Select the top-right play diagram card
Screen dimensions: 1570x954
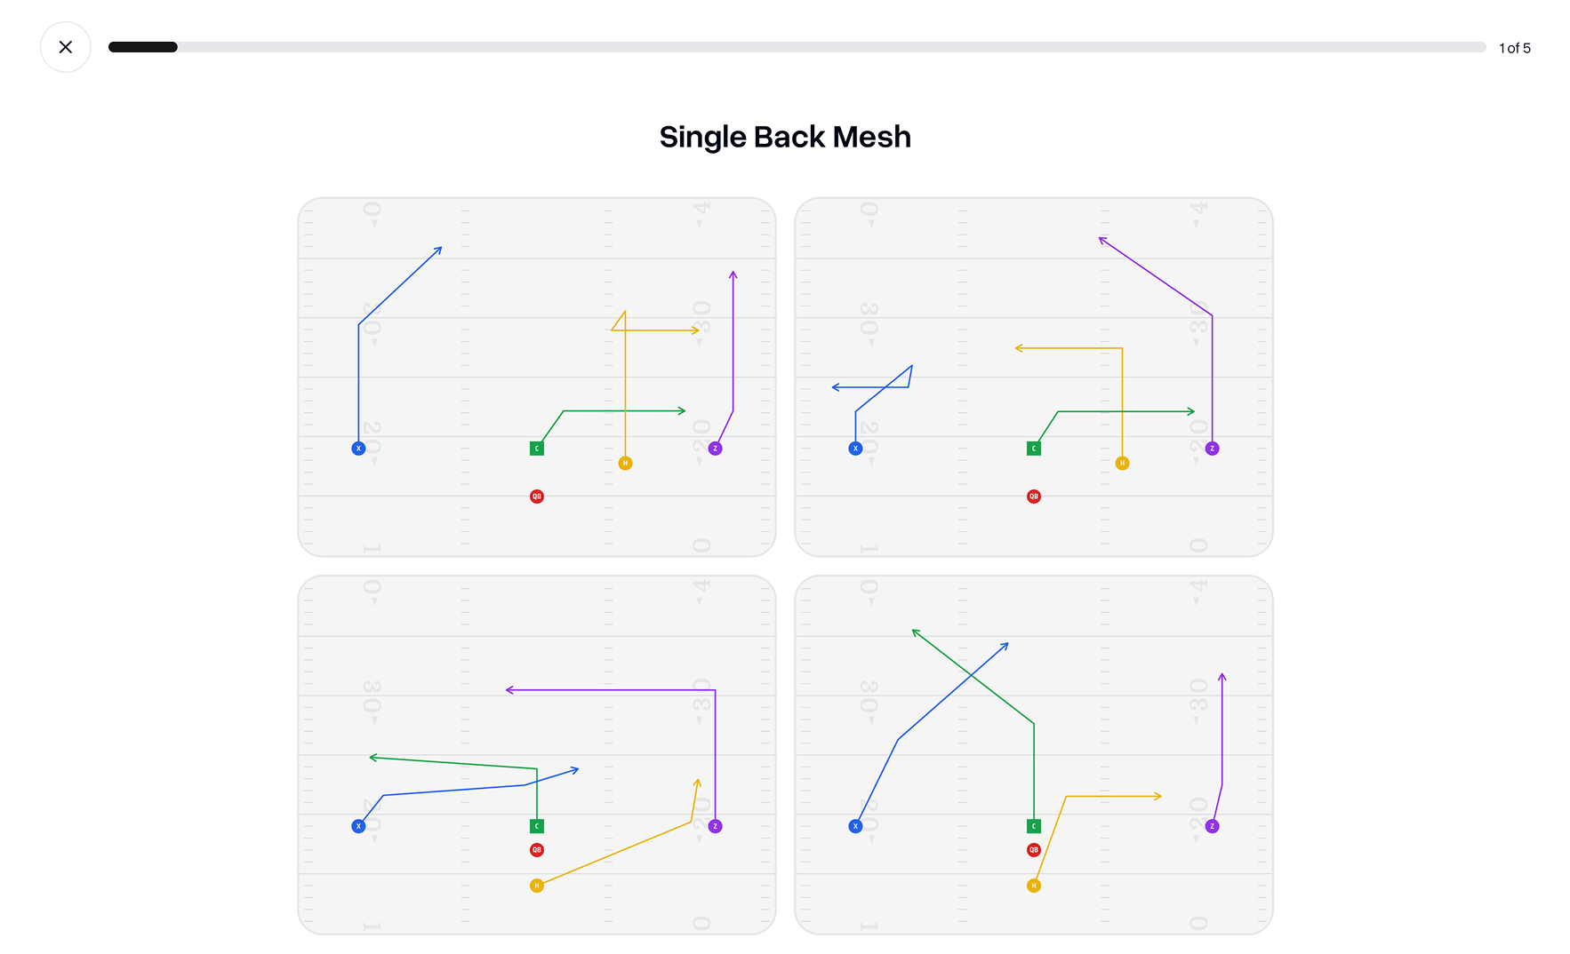[1033, 377]
